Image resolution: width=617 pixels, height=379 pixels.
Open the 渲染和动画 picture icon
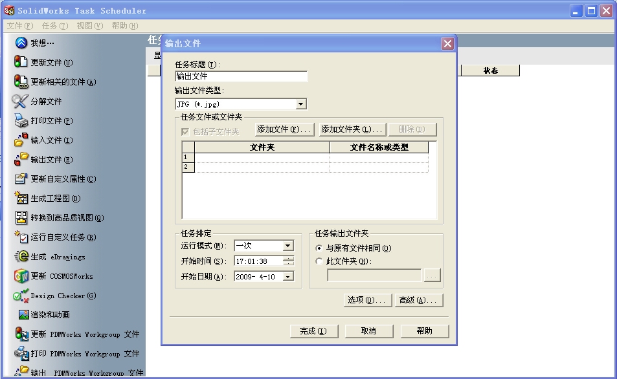point(24,314)
